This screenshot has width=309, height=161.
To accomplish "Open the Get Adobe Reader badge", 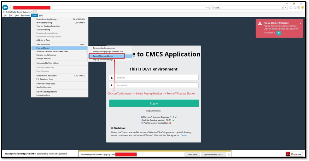I will click(x=294, y=154).
